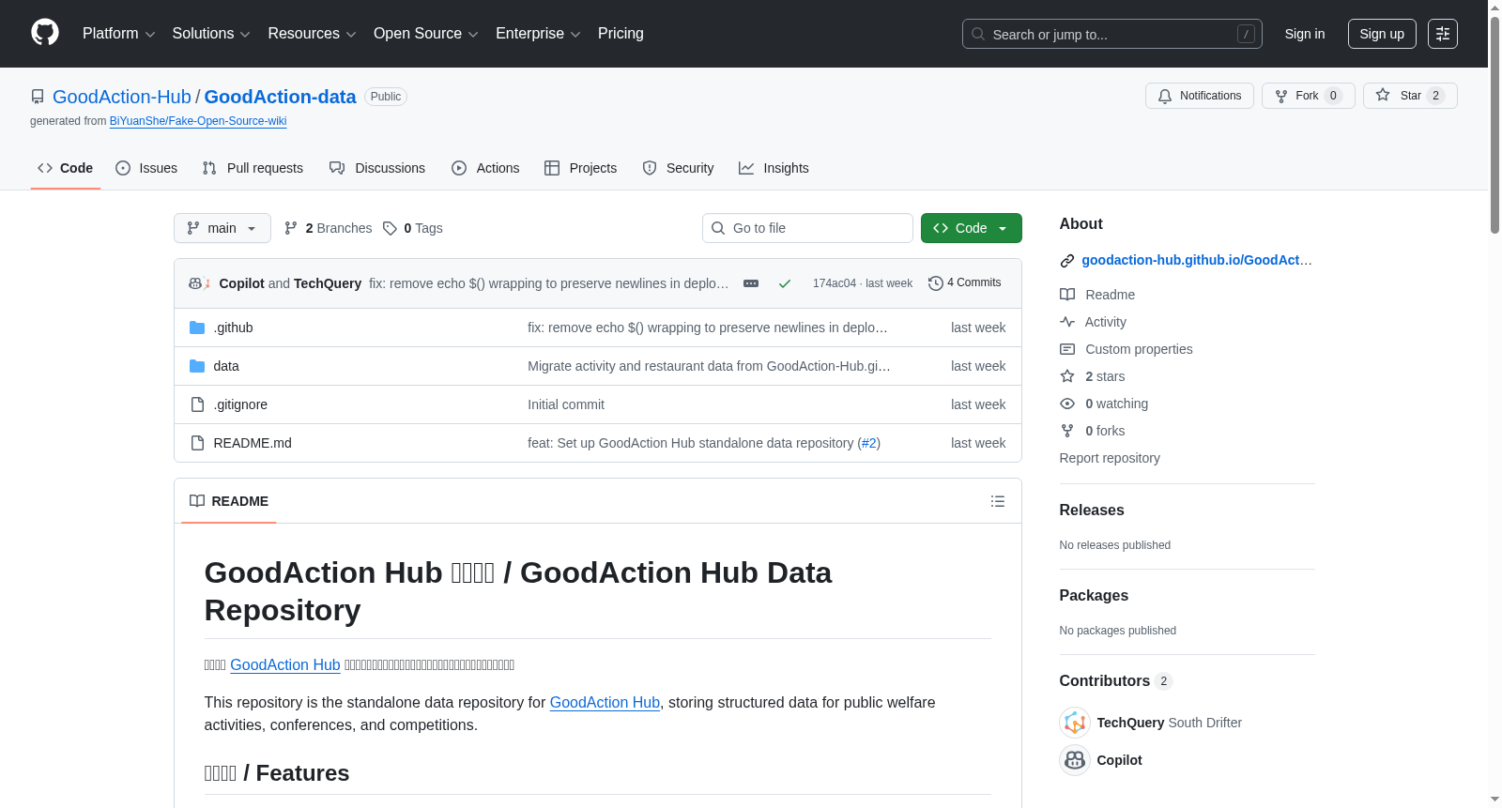Open the data folder

coord(226,366)
